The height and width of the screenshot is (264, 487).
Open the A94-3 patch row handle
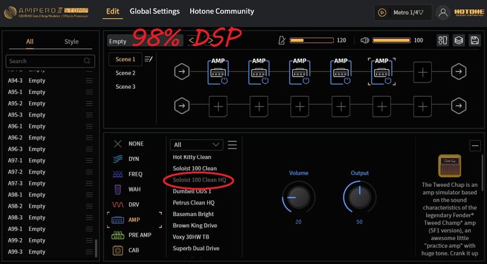point(89,80)
